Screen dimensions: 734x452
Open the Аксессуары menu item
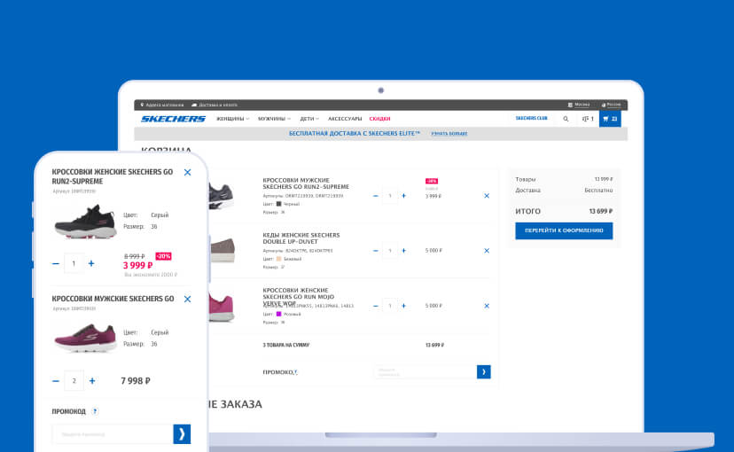[345, 119]
